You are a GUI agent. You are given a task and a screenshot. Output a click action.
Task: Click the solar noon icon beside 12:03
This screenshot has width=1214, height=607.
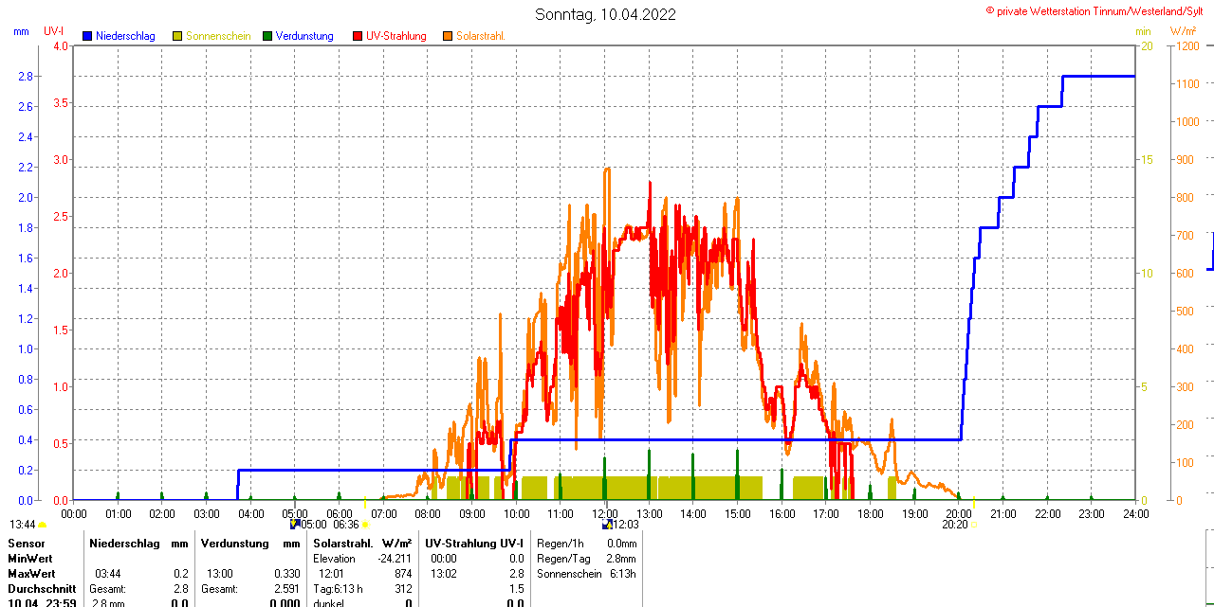(607, 524)
